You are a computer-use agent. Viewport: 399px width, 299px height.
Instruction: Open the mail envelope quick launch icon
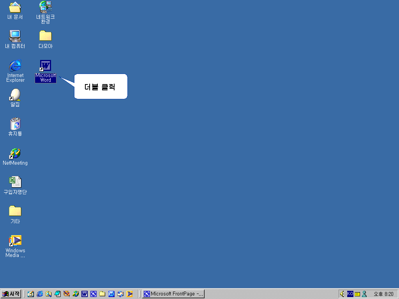click(x=111, y=294)
